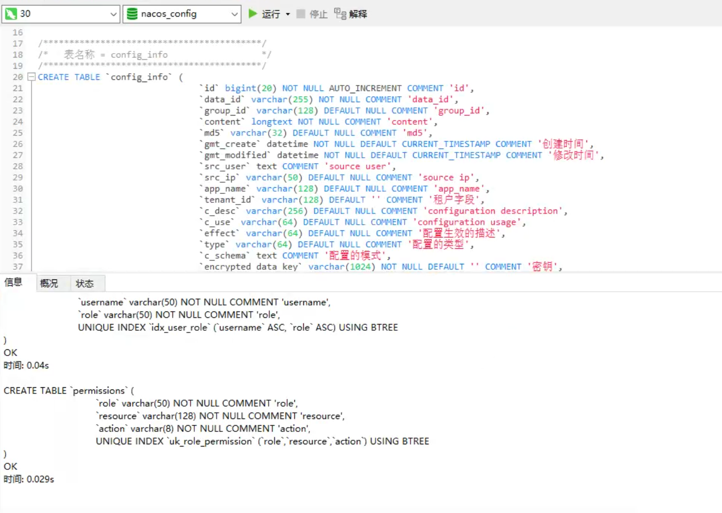Switch to the 信息 tab
Image resolution: width=722 pixels, height=513 pixels.
pos(13,283)
